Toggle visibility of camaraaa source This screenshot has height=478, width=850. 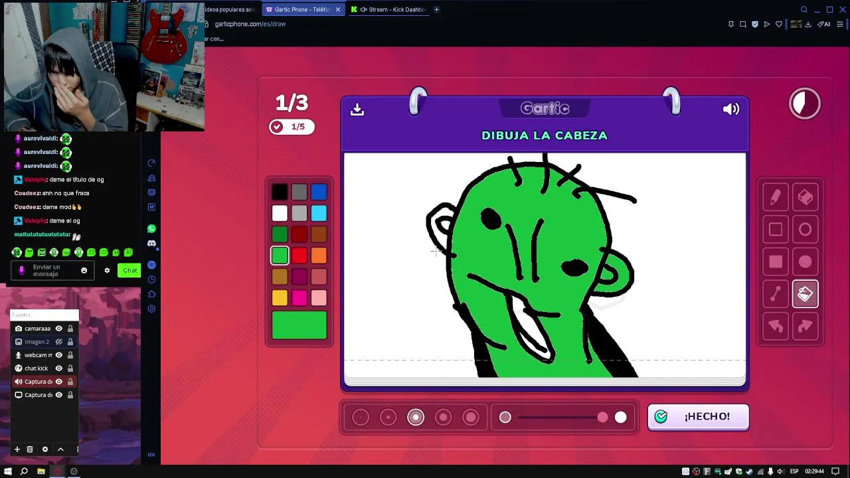click(58, 329)
